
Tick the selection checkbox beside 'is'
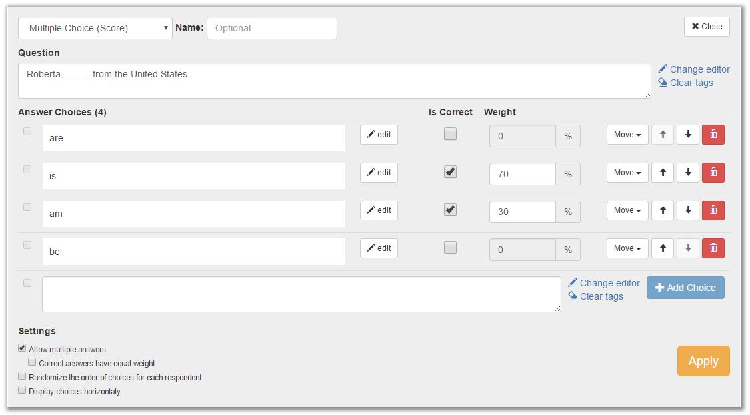[x=27, y=169]
